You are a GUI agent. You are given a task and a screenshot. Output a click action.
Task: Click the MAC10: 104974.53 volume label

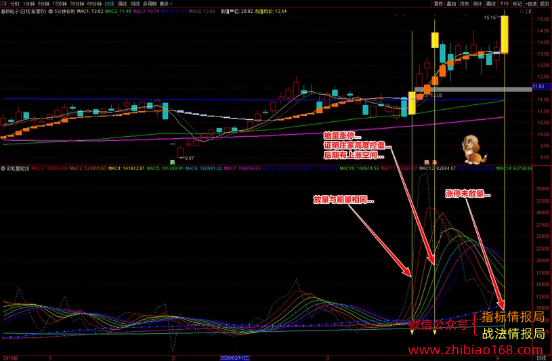(x=359, y=169)
